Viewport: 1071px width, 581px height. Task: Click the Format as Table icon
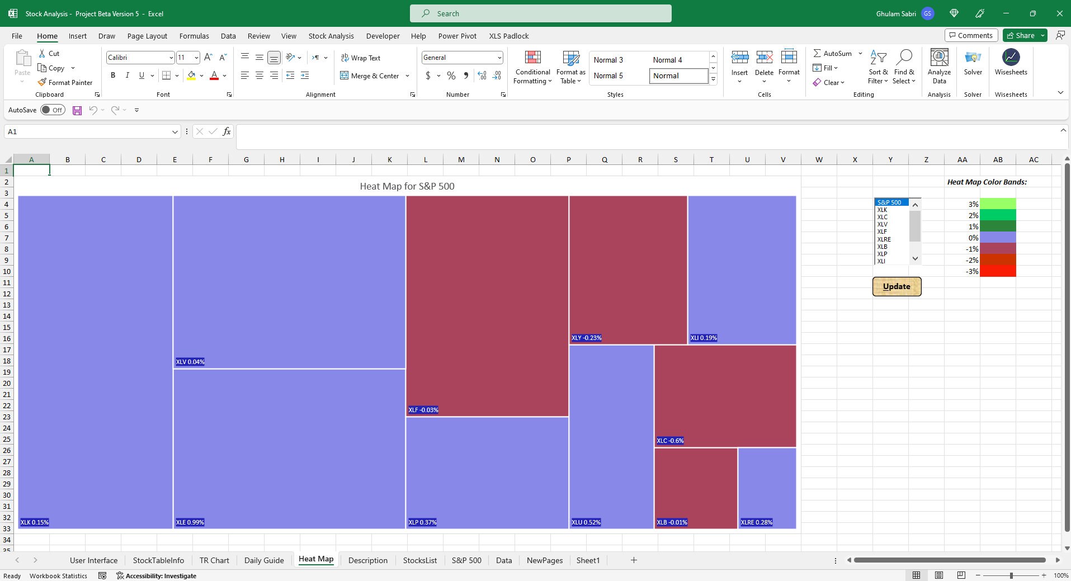(570, 67)
